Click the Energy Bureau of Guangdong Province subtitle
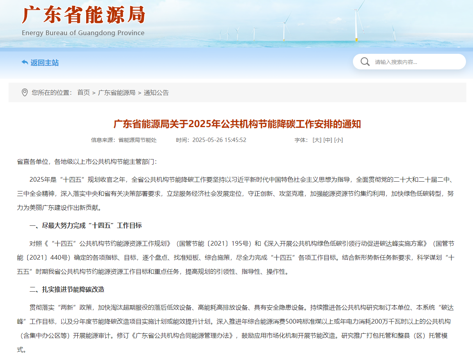The height and width of the screenshot is (356, 473). (83, 33)
